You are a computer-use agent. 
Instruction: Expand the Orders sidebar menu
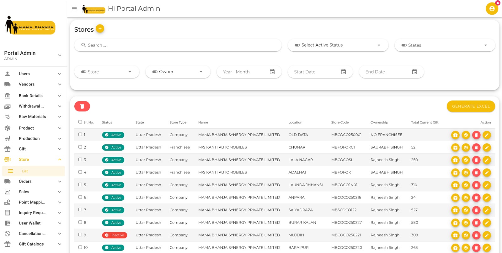coord(33,181)
